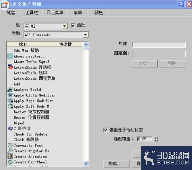Click the Apply Cloth Modifier shirt icon
The width and height of the screenshot is (192, 170).
10,95
